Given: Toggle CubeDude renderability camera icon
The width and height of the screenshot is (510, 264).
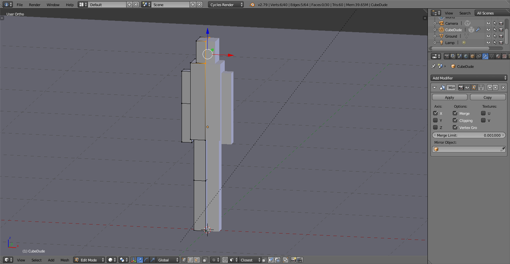Looking at the screenshot, I should point(501,30).
